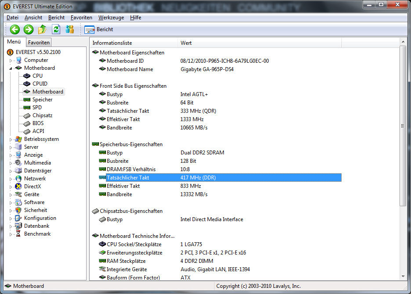The width and height of the screenshot is (411, 294).
Task: Select the Motherboard sub-item under Motherboard
Action: [48, 92]
